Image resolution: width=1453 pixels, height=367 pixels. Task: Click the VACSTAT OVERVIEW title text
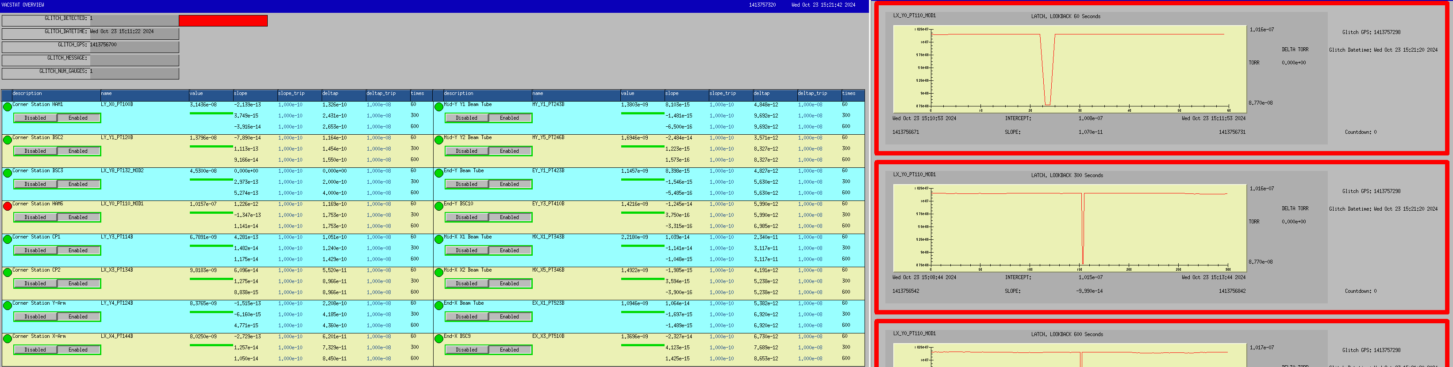point(23,5)
